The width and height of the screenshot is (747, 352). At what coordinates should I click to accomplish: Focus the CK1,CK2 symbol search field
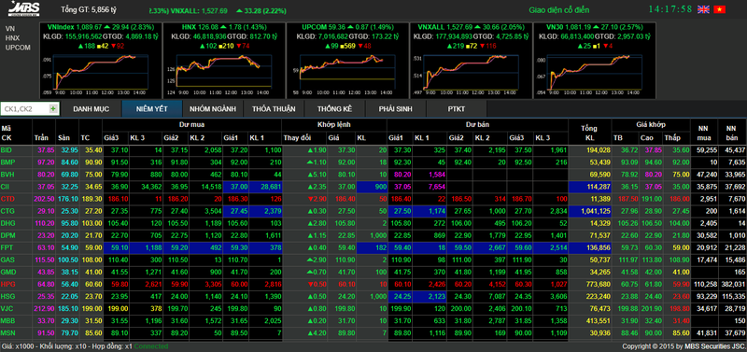[25, 109]
